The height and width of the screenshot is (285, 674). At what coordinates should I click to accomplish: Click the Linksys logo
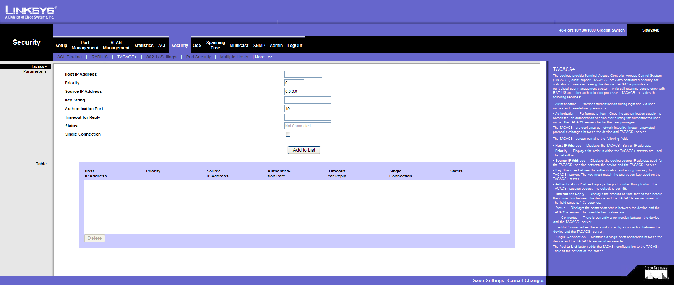tap(31, 12)
